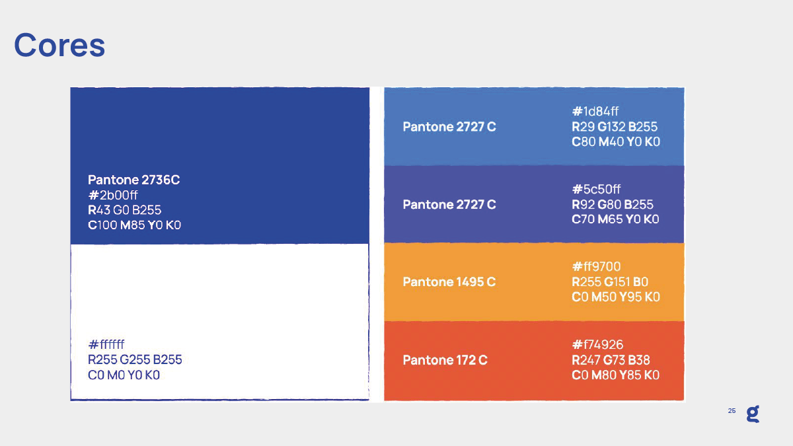The image size is (793, 446).
Task: Click the #ff9700 hex code
Action: click(596, 267)
